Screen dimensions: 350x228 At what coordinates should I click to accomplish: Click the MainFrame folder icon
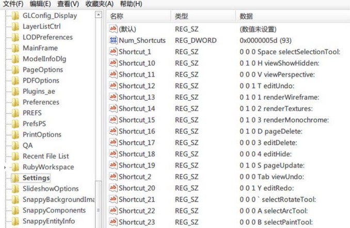(x=15, y=48)
